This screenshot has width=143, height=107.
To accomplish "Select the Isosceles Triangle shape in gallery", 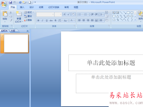I will [x=118, y=16].
